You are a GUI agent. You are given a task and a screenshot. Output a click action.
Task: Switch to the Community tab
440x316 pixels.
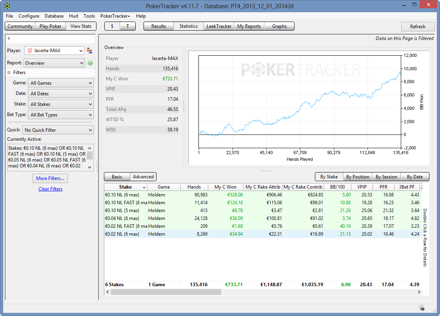[20, 26]
